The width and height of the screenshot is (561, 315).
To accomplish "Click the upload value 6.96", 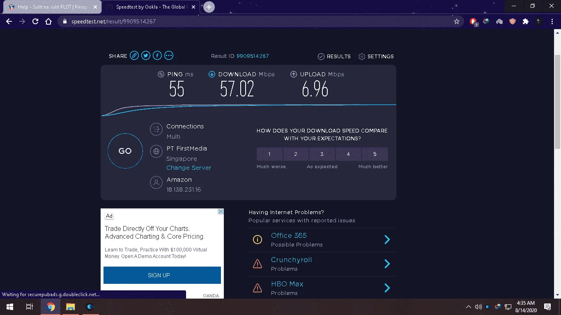I will click(x=315, y=89).
